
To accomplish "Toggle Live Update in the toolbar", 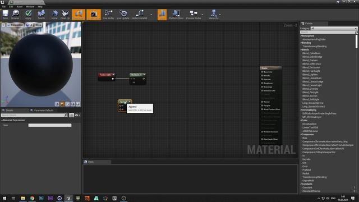I will pos(123,15).
